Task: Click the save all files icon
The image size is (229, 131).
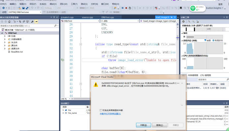Action: (x=27, y=8)
